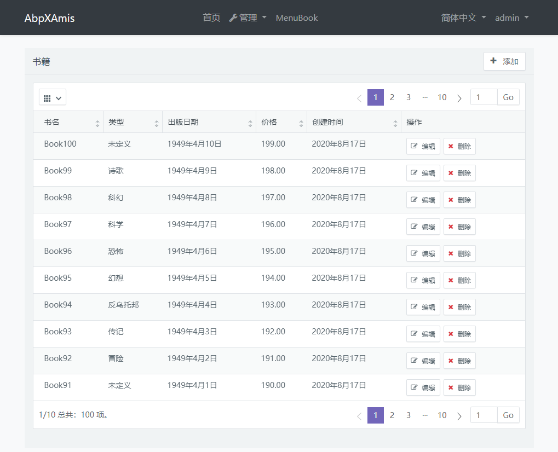Jump to page 10 in top pagination
Screen dimensions: 558x452
[442, 97]
